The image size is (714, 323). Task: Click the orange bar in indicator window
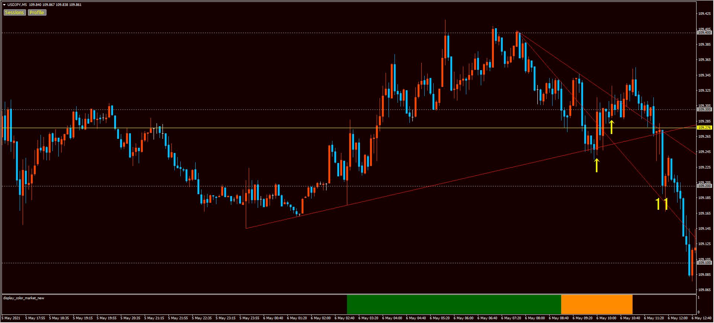point(596,304)
